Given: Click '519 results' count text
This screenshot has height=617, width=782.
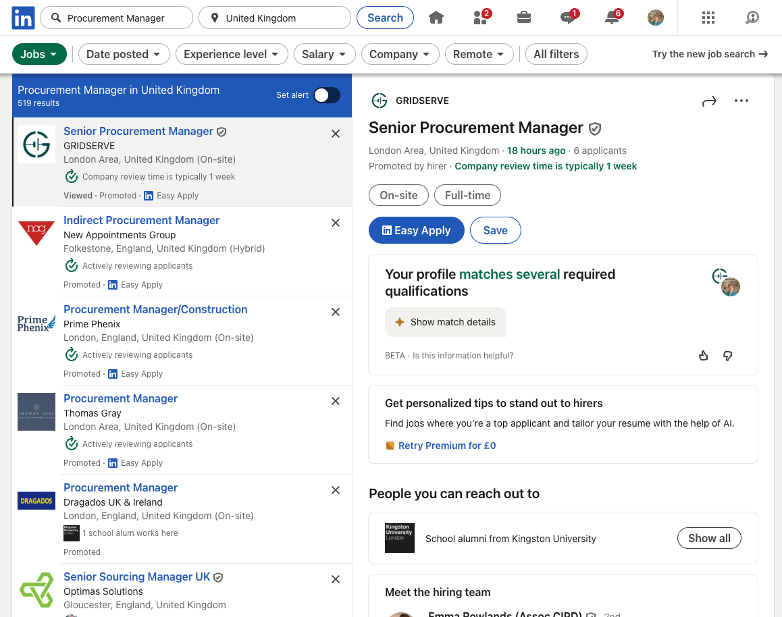Looking at the screenshot, I should click(x=38, y=103).
